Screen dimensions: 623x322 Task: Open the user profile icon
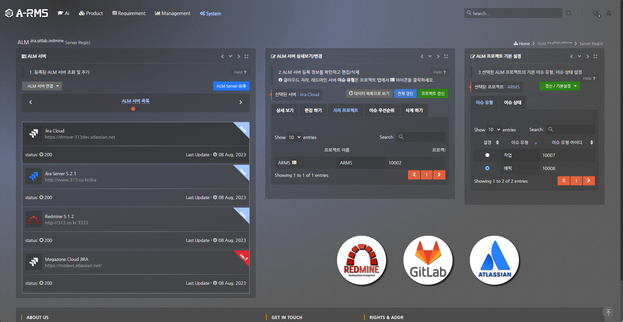[x=609, y=13]
